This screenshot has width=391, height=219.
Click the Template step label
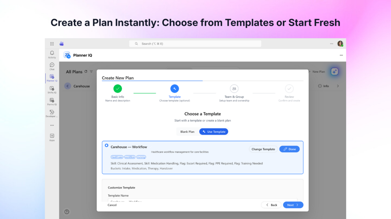(x=175, y=97)
